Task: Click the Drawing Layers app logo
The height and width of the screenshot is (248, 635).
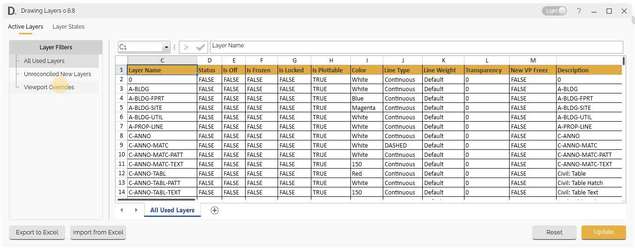Action: 12,10
